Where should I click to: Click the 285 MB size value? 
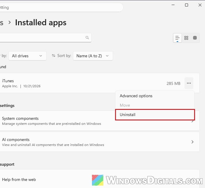(x=173, y=83)
